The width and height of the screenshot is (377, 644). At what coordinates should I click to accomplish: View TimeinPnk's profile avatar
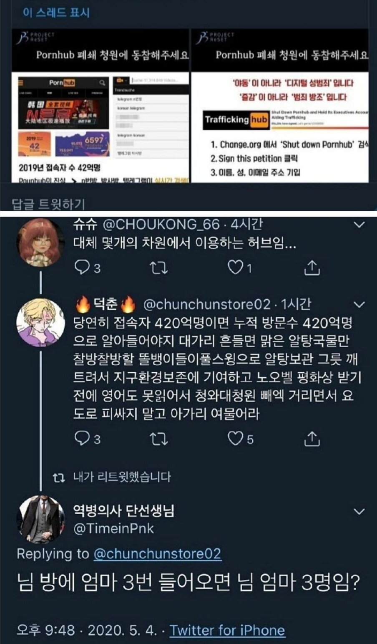40,520
